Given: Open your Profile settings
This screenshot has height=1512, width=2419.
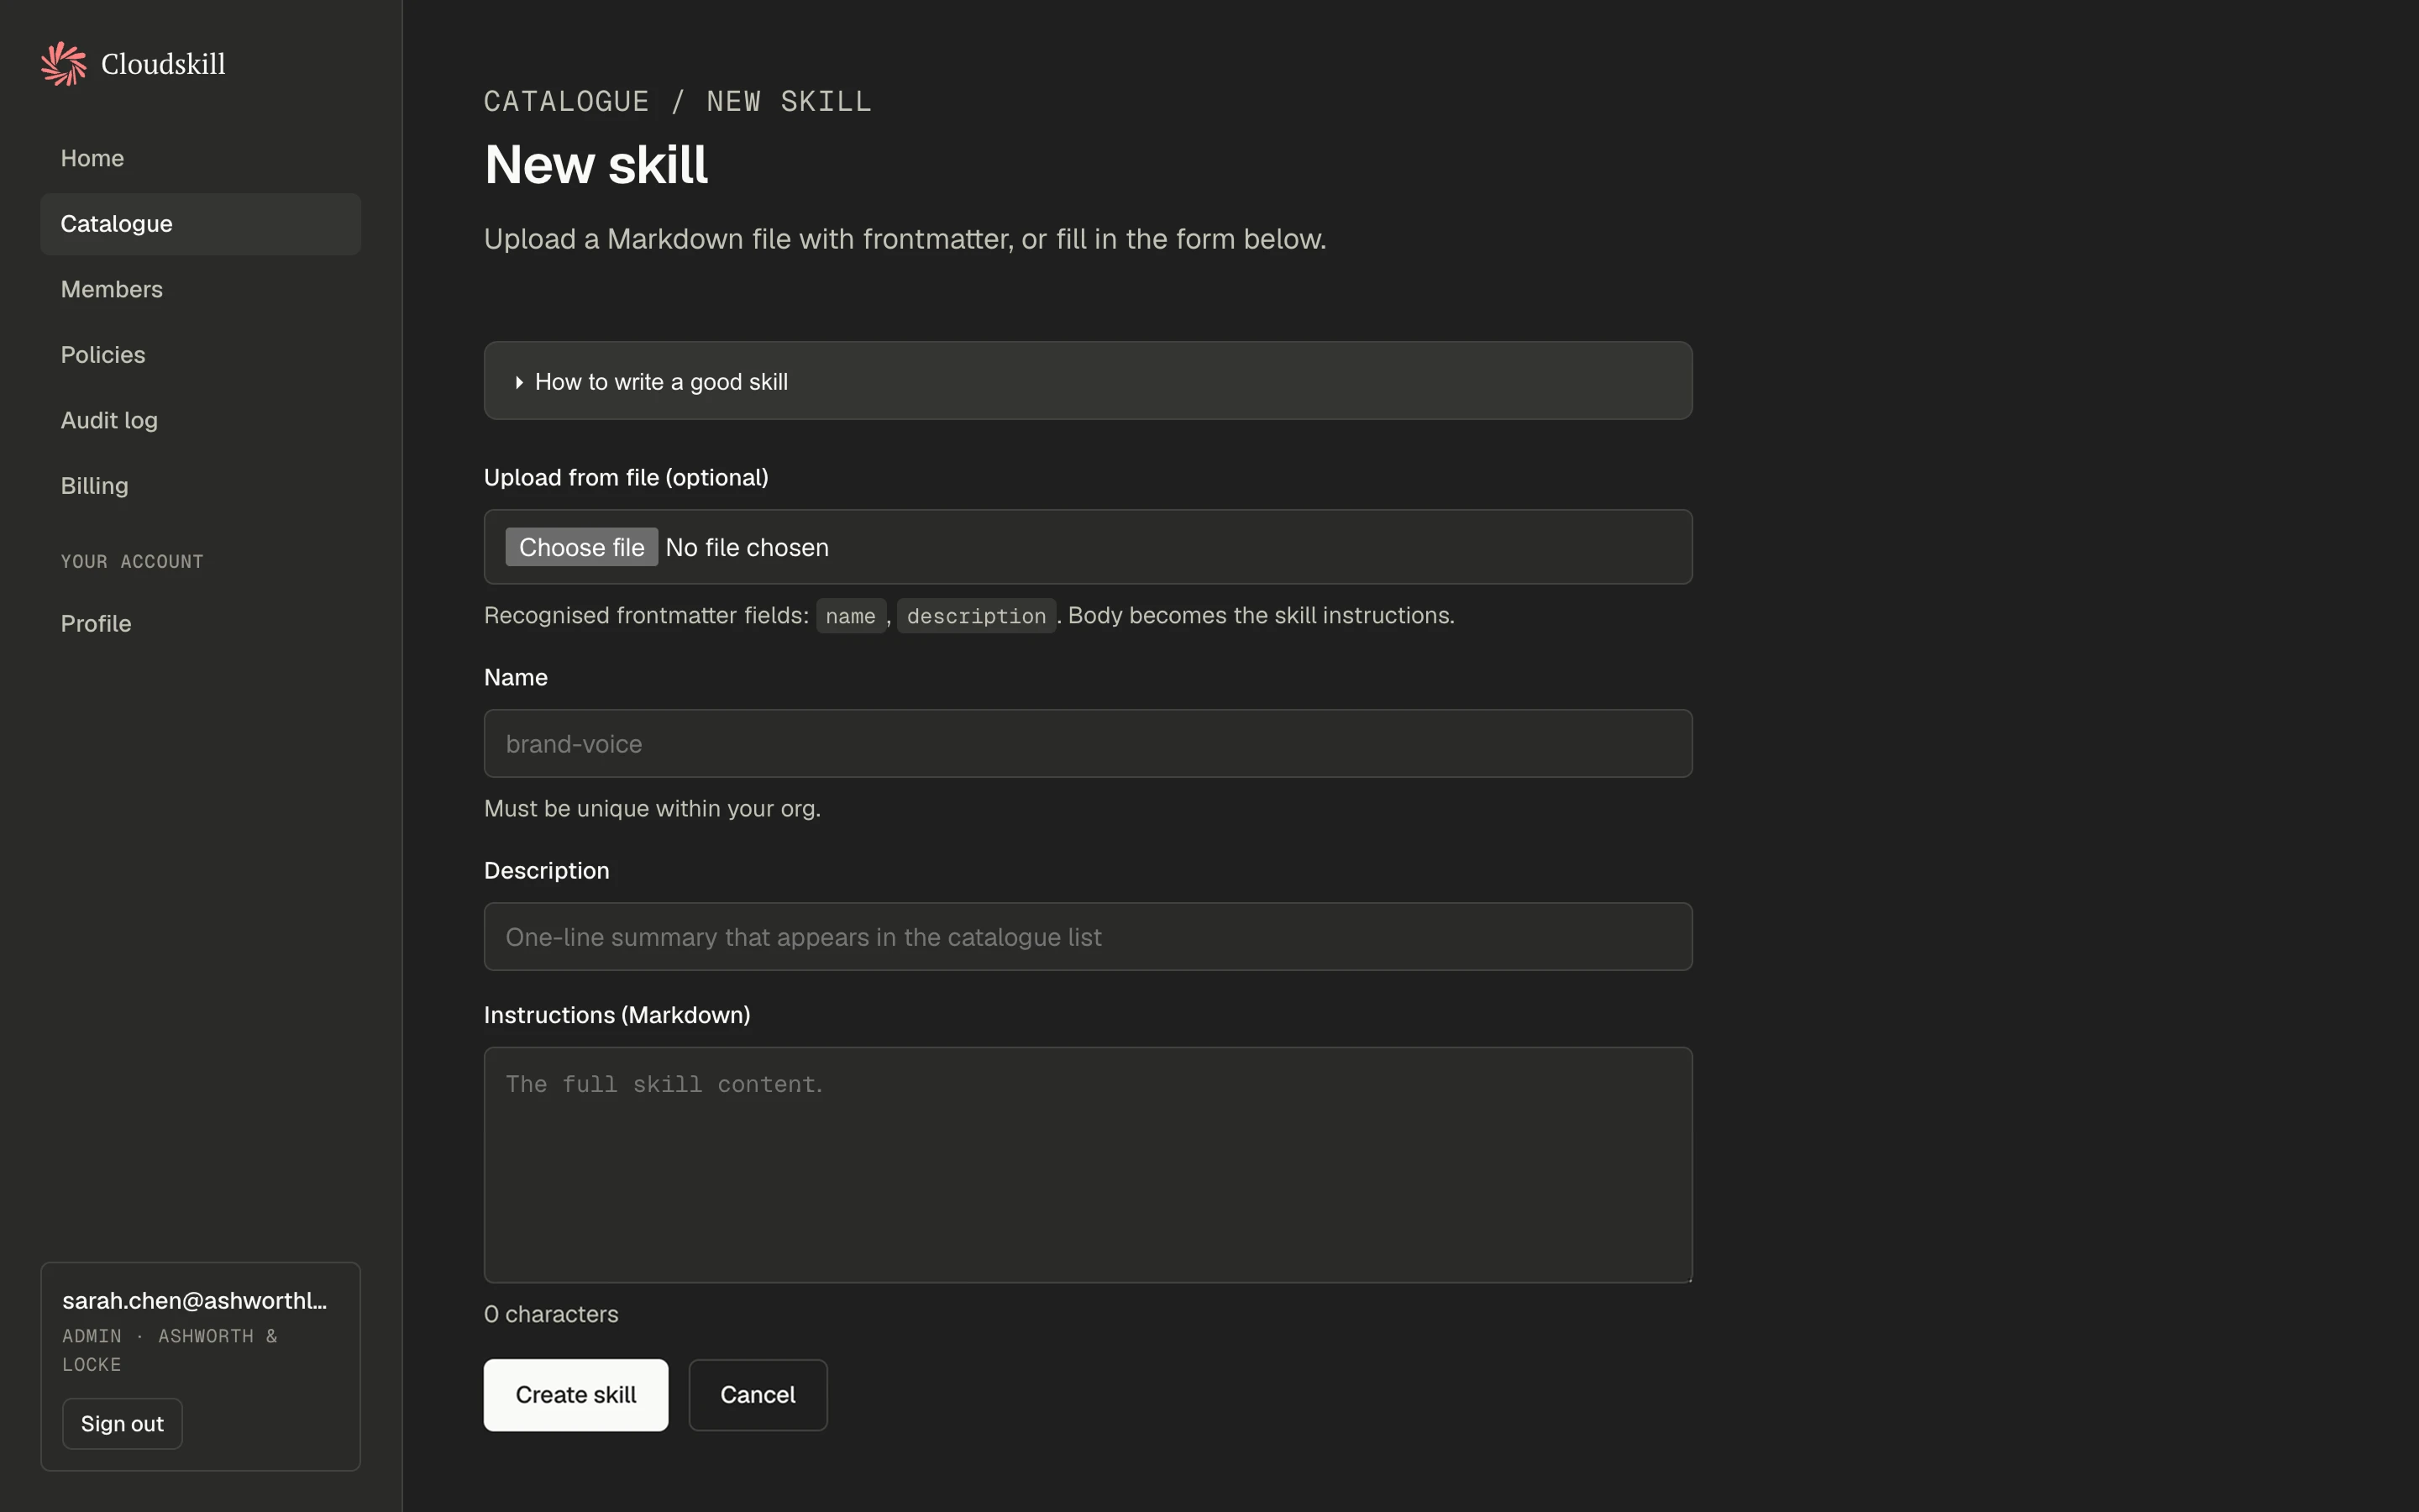Looking at the screenshot, I should pos(200,624).
